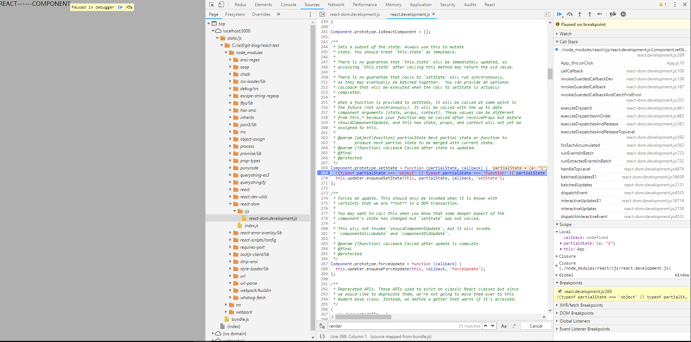Pretty print the source with braces icon
Screen dimensions: 691x342
point(322,336)
